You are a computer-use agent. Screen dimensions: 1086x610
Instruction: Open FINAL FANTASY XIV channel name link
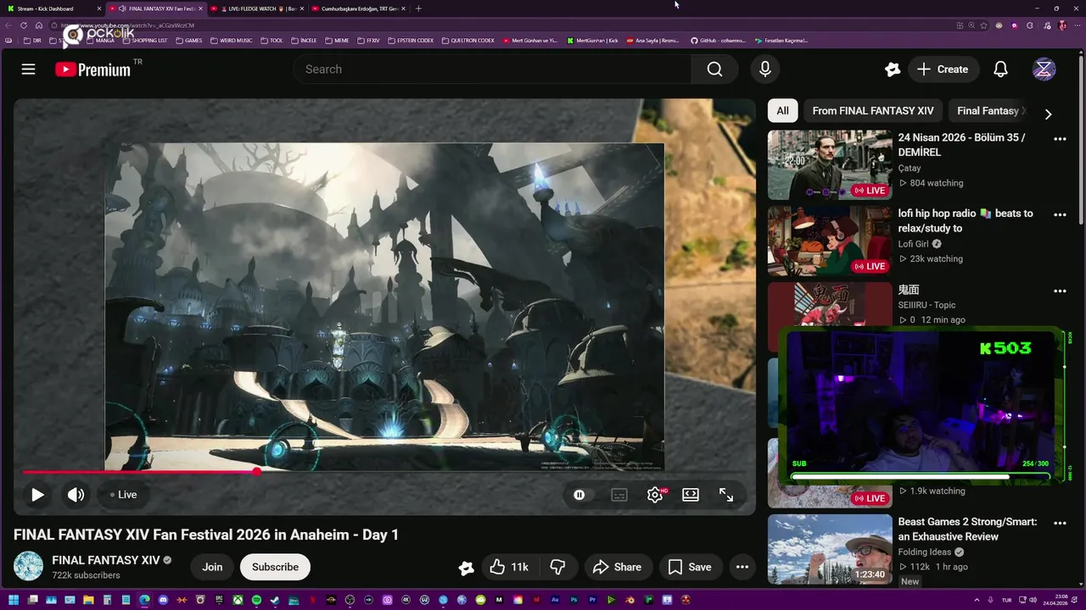click(x=106, y=560)
